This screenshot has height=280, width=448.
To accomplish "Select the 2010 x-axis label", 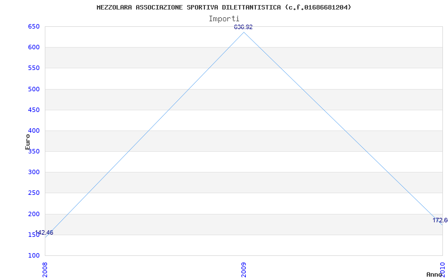I will pyautogui.click(x=442, y=269).
